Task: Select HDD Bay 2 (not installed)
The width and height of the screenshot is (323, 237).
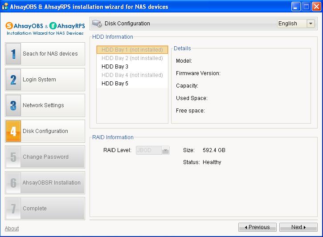Action: coord(132,58)
